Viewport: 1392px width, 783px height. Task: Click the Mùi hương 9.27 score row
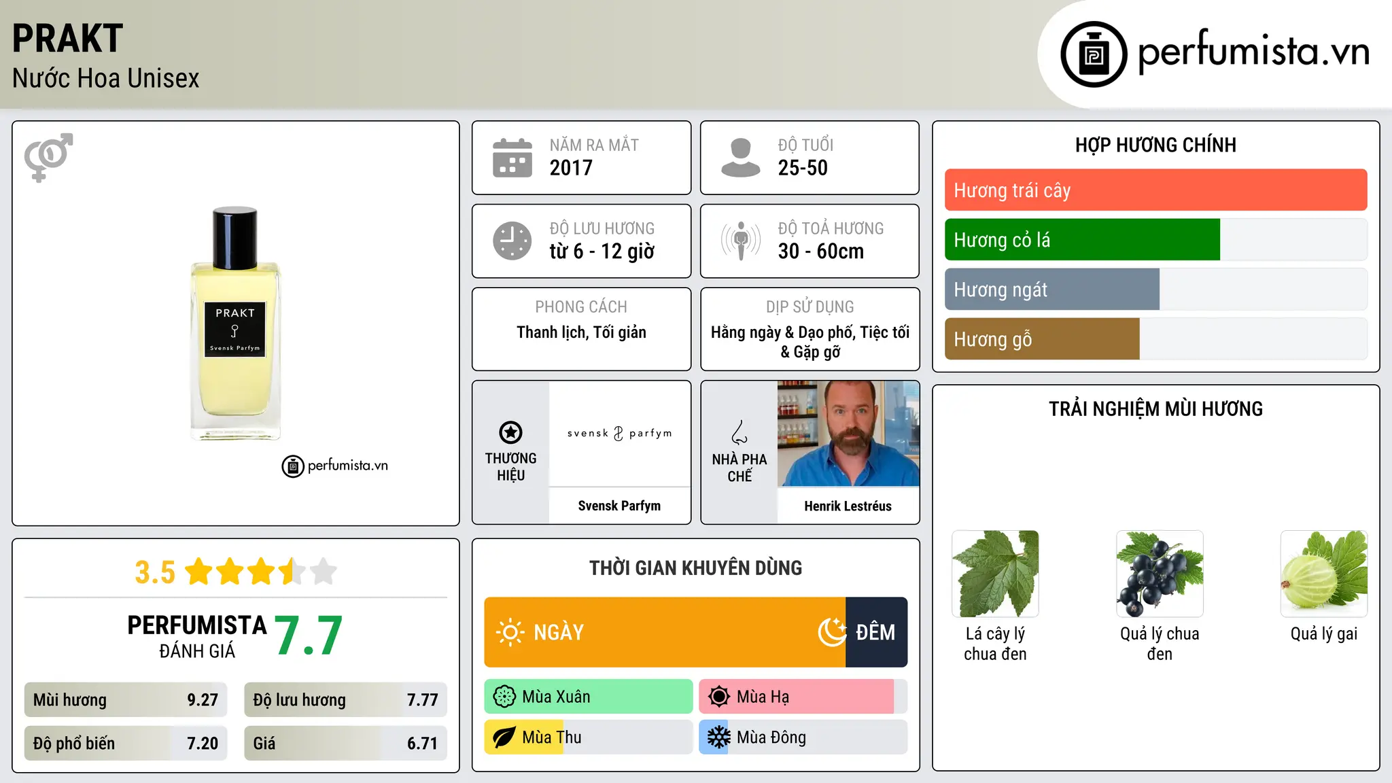(126, 700)
